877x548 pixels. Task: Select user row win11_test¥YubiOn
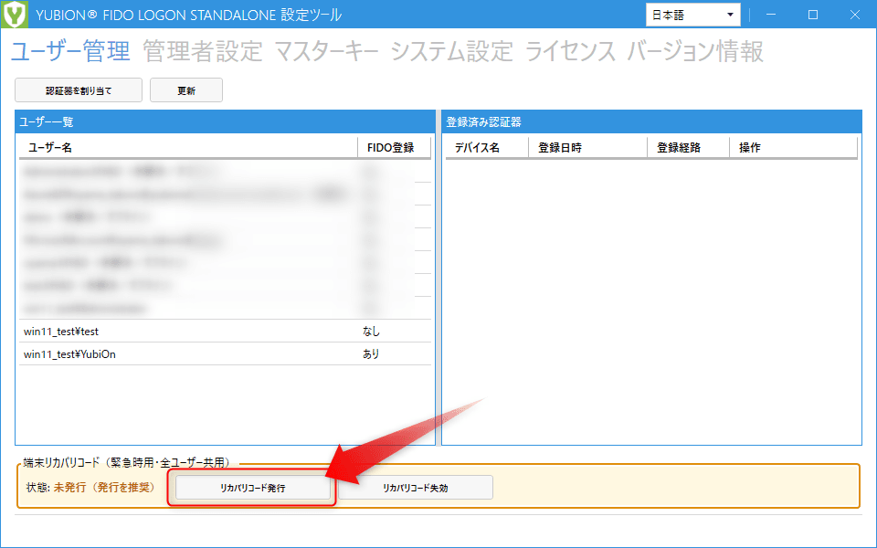(x=225, y=354)
